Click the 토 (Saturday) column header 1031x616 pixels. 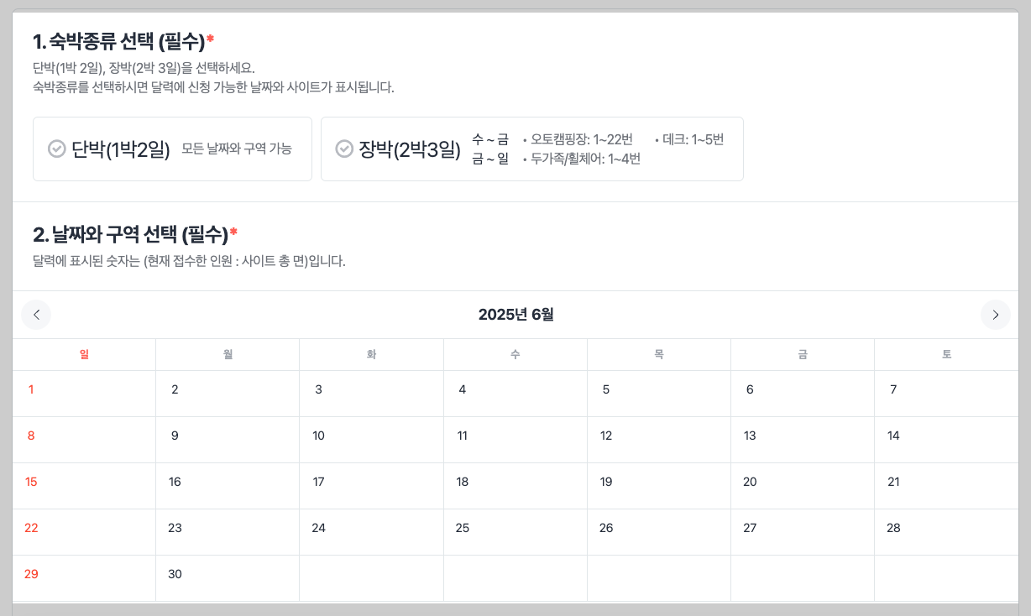click(x=946, y=353)
